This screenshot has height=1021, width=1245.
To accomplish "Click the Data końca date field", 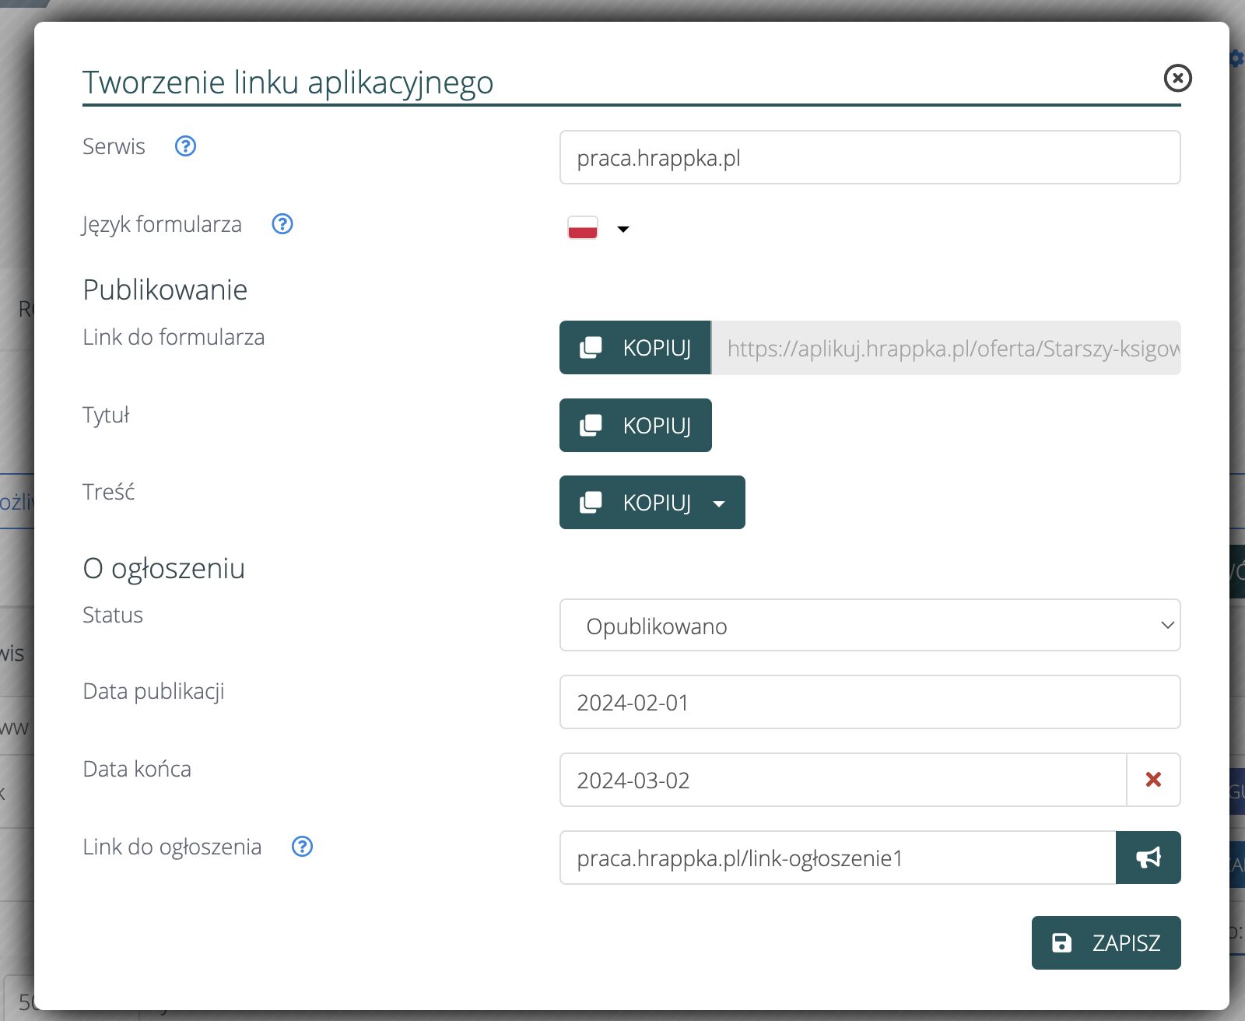I will tap(843, 781).
